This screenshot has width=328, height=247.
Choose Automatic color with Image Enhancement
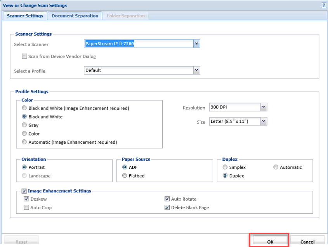(25, 142)
